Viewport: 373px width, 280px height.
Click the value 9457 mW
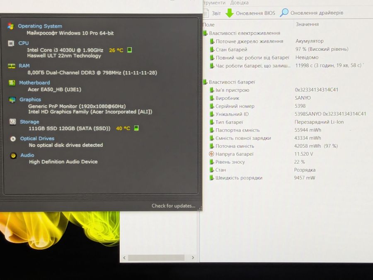(305, 178)
